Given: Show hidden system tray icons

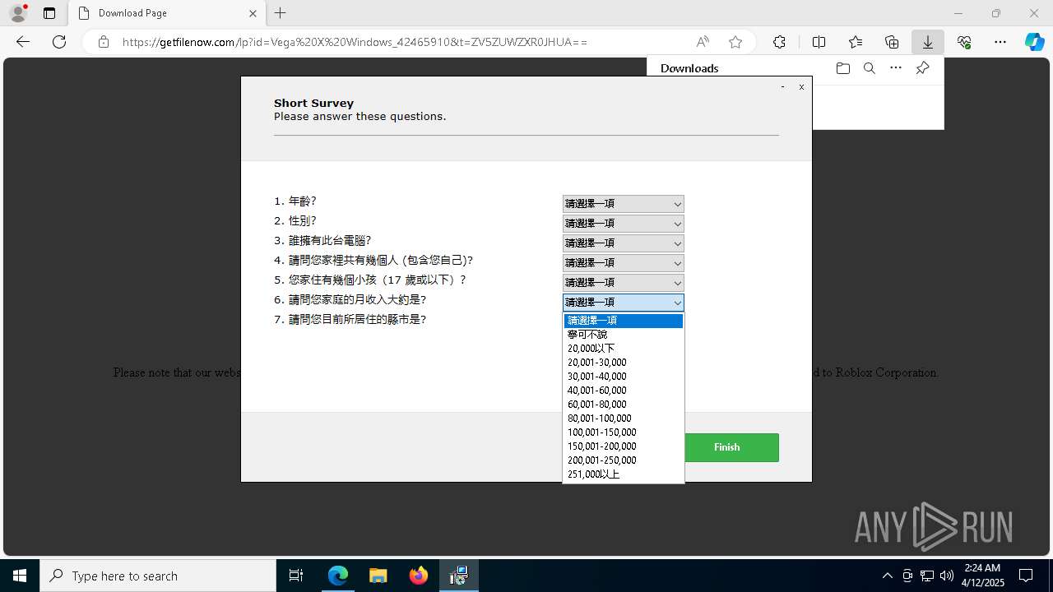Looking at the screenshot, I should click(887, 576).
